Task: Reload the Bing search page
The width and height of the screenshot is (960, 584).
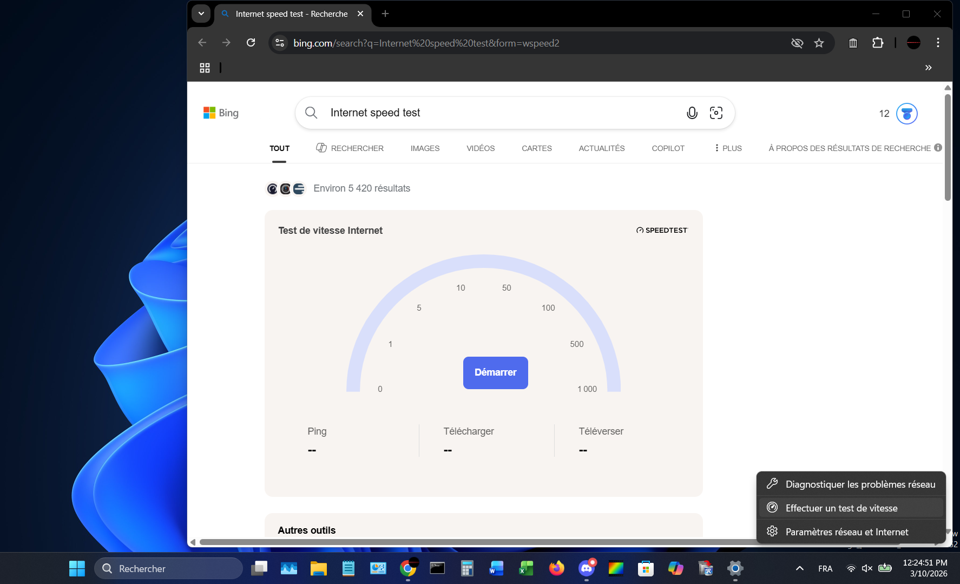Action: (x=251, y=43)
